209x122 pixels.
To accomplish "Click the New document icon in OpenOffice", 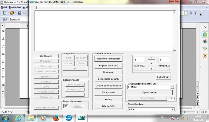I will 5,13.
